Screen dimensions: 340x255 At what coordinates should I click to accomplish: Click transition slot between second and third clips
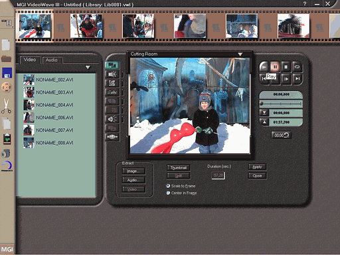112,28
